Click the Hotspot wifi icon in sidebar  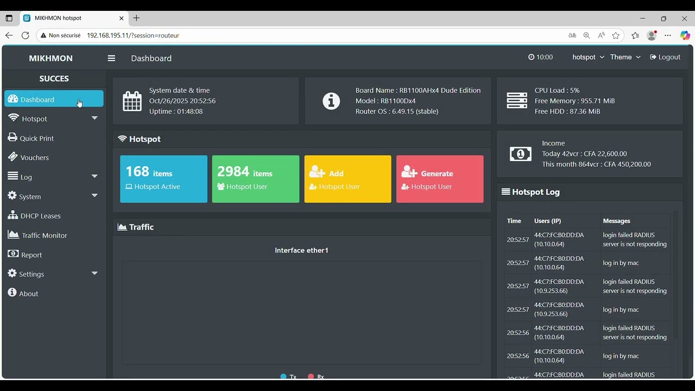tap(14, 118)
